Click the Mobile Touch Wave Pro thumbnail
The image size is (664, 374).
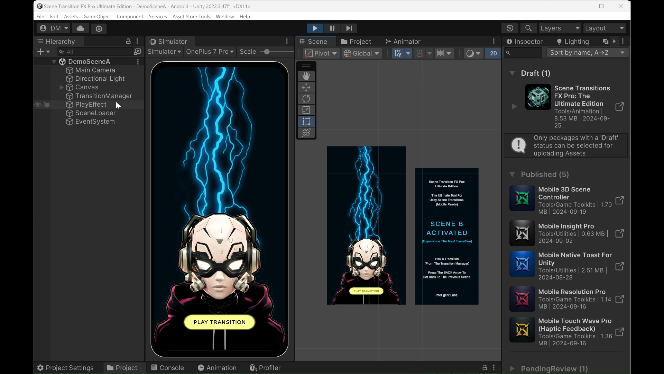point(522,330)
